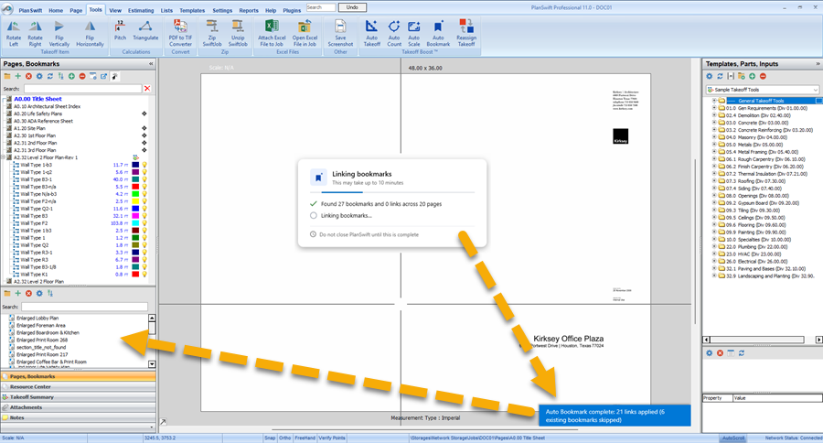The width and height of the screenshot is (823, 443).
Task: Toggle FreeHand mode in status bar
Action: pyautogui.click(x=305, y=438)
